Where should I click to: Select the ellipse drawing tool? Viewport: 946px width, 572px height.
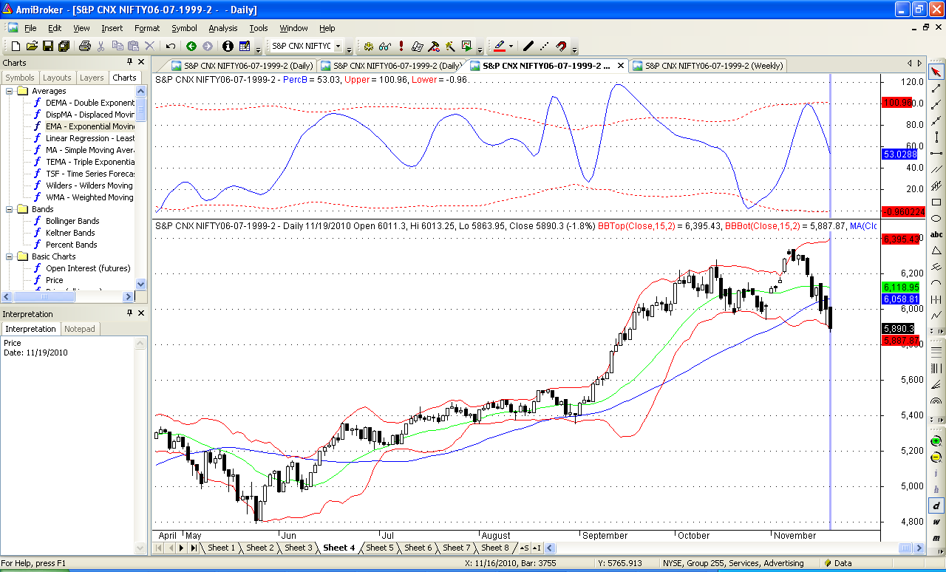(x=936, y=218)
